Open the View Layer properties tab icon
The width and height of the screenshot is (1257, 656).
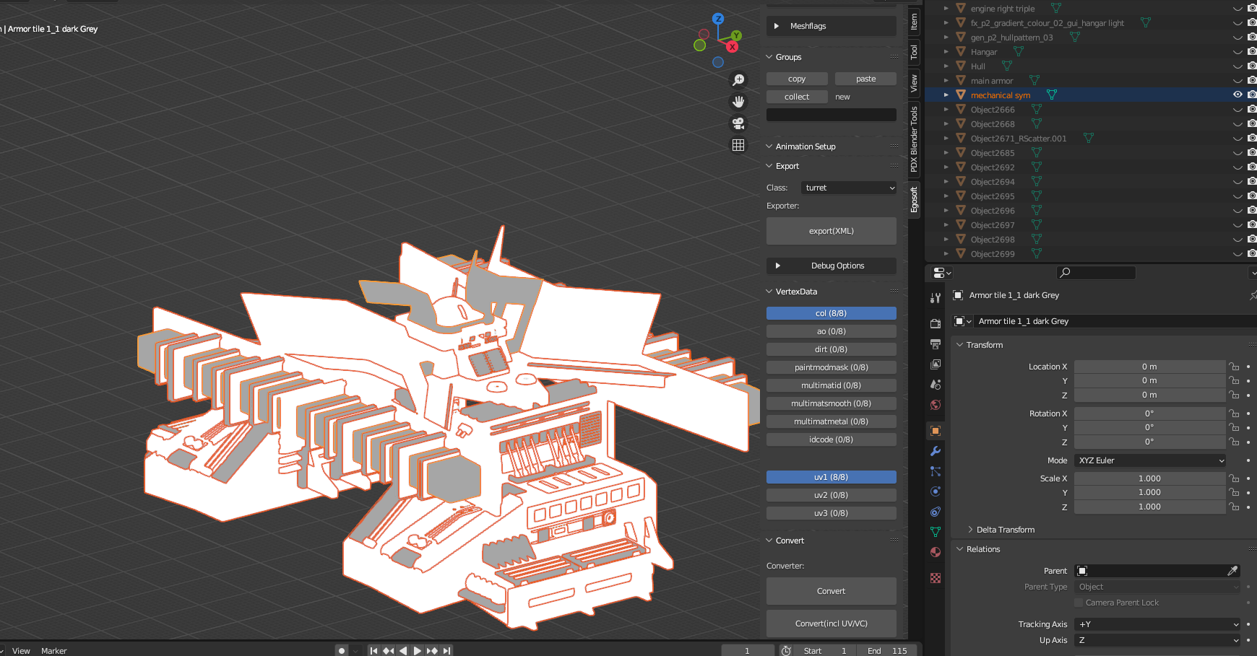tap(936, 364)
